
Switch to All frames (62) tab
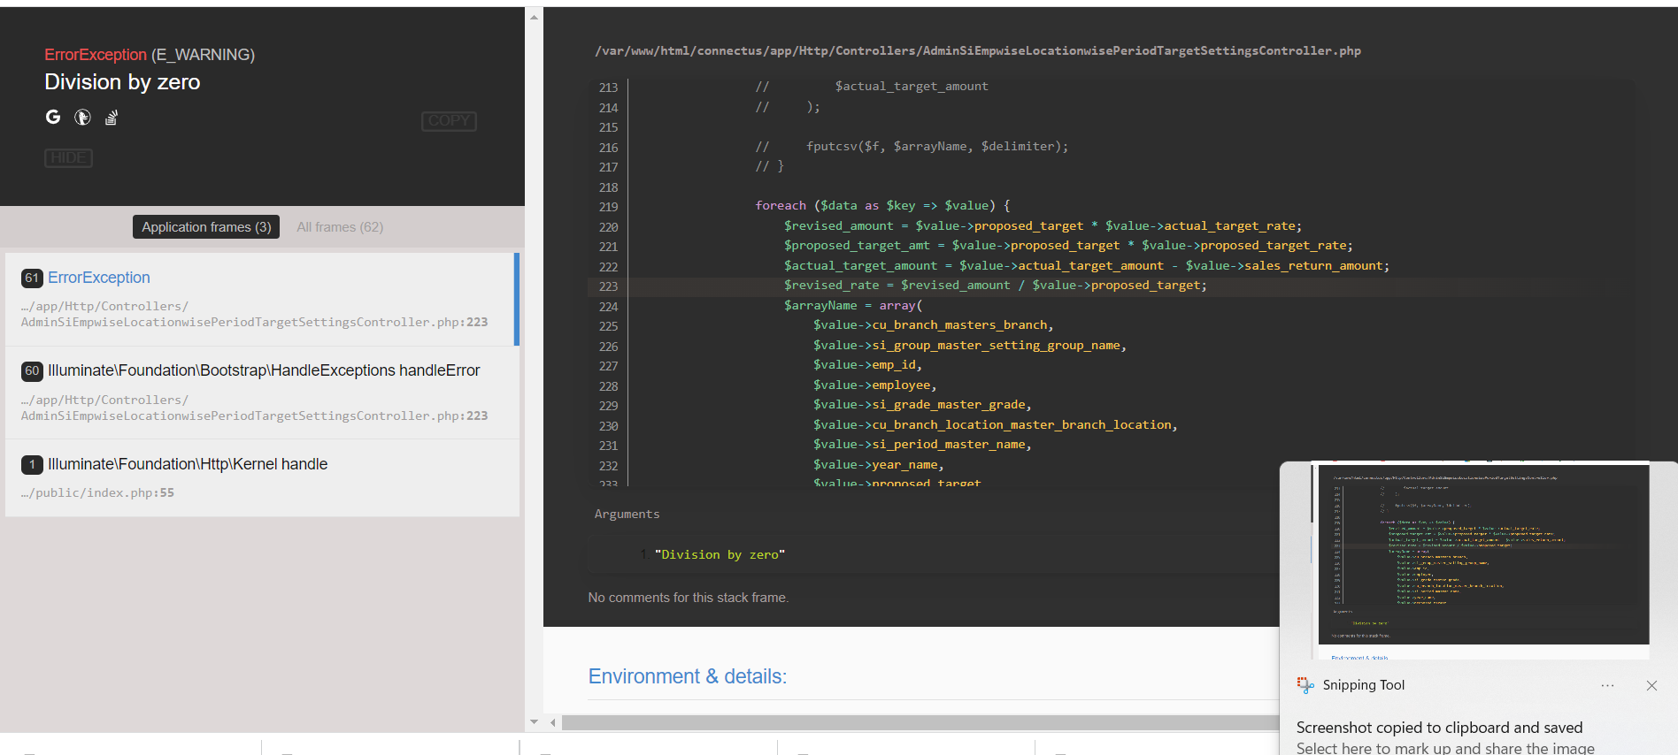(x=340, y=227)
